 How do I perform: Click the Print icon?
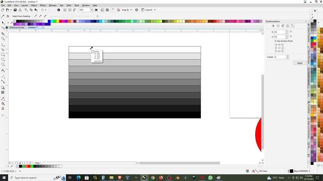tap(20, 10)
